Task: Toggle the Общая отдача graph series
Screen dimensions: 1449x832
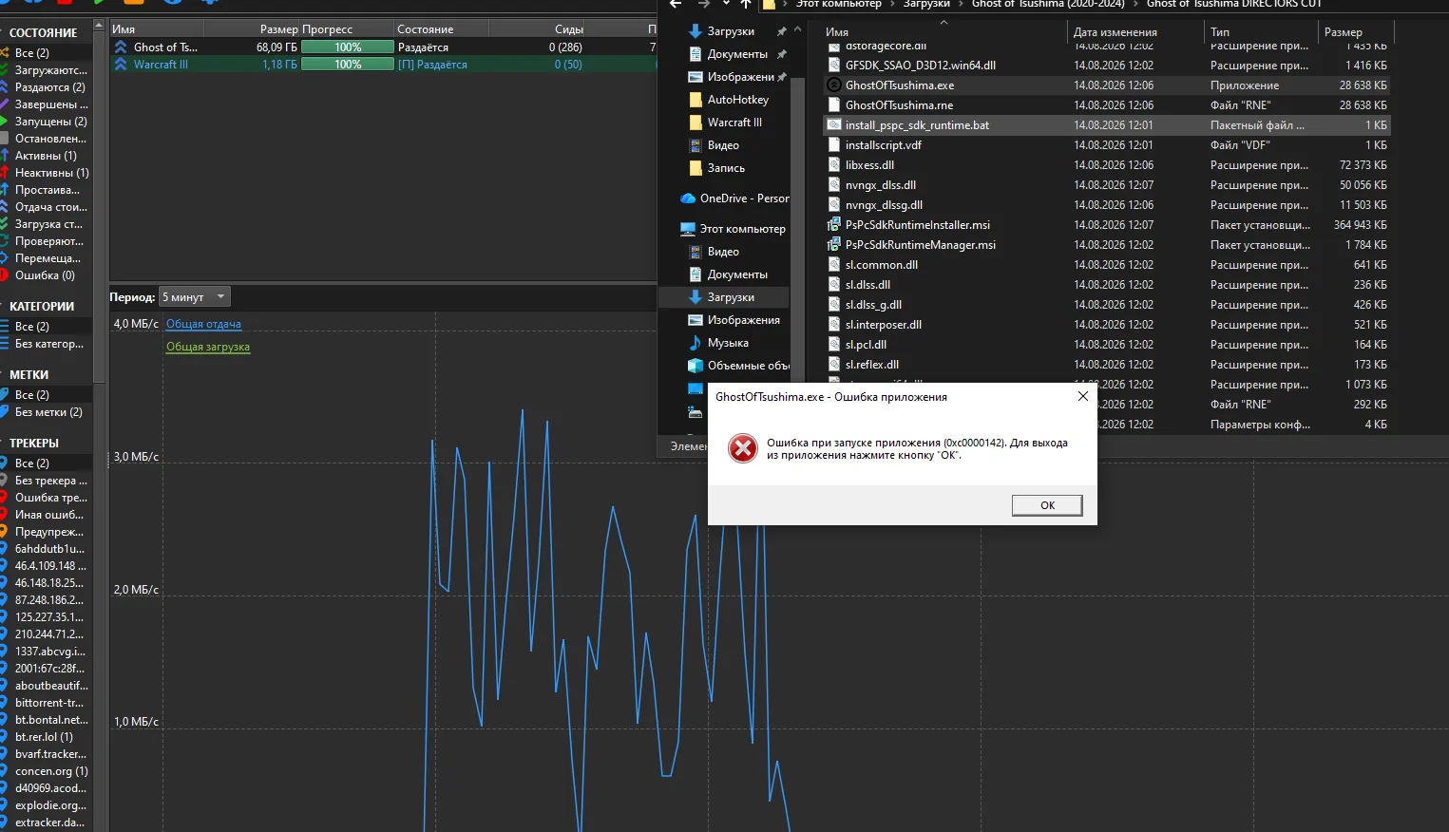Action: (x=203, y=324)
